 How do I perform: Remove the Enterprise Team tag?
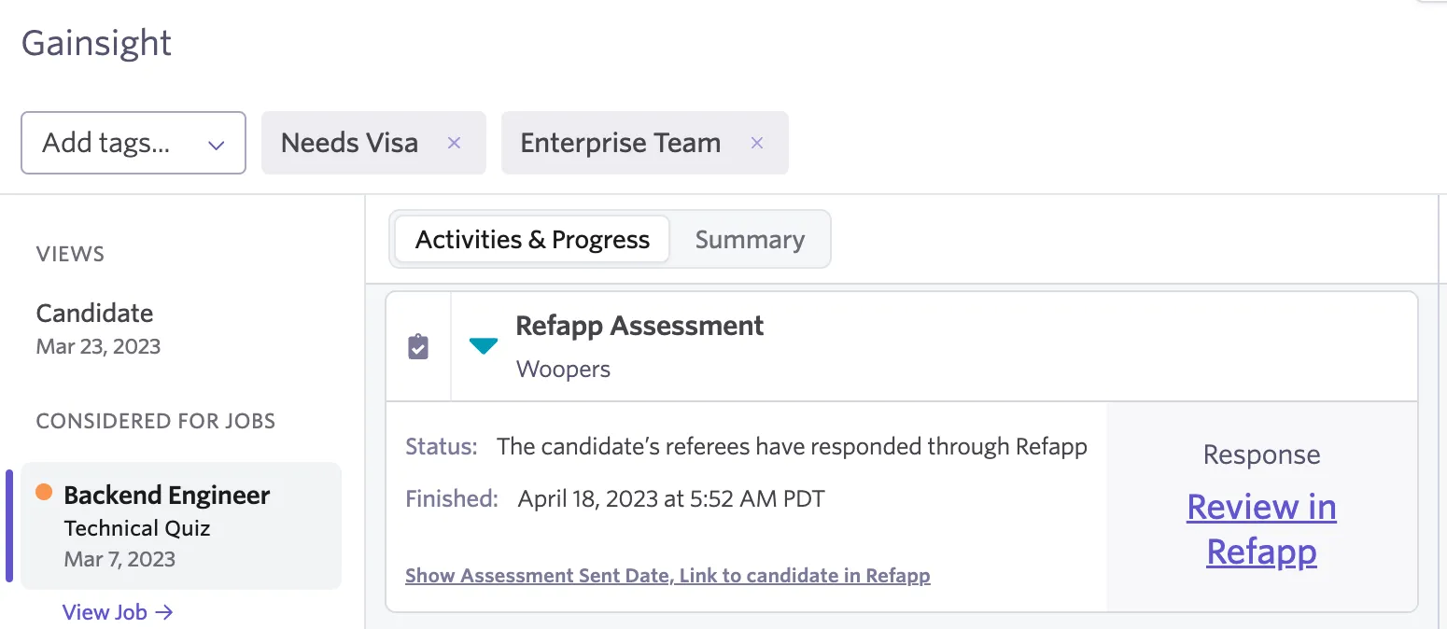pyautogui.click(x=757, y=143)
